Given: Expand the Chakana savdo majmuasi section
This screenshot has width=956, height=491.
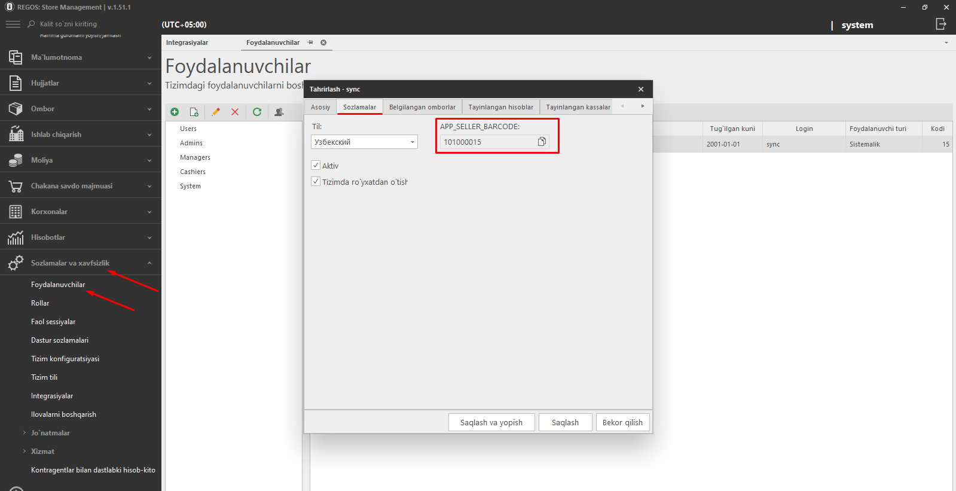Looking at the screenshot, I should (x=149, y=186).
